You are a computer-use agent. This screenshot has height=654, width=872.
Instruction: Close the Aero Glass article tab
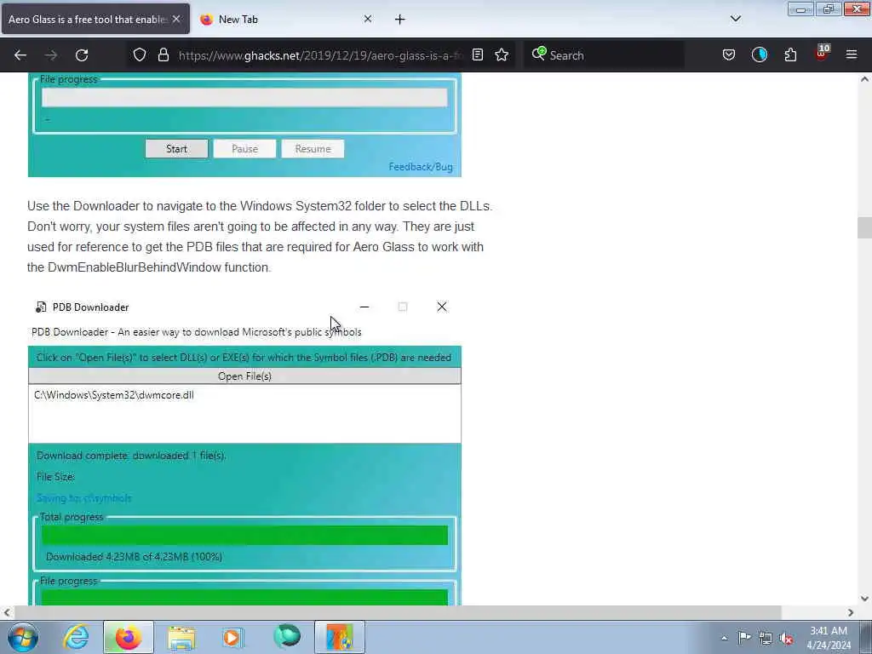click(176, 19)
